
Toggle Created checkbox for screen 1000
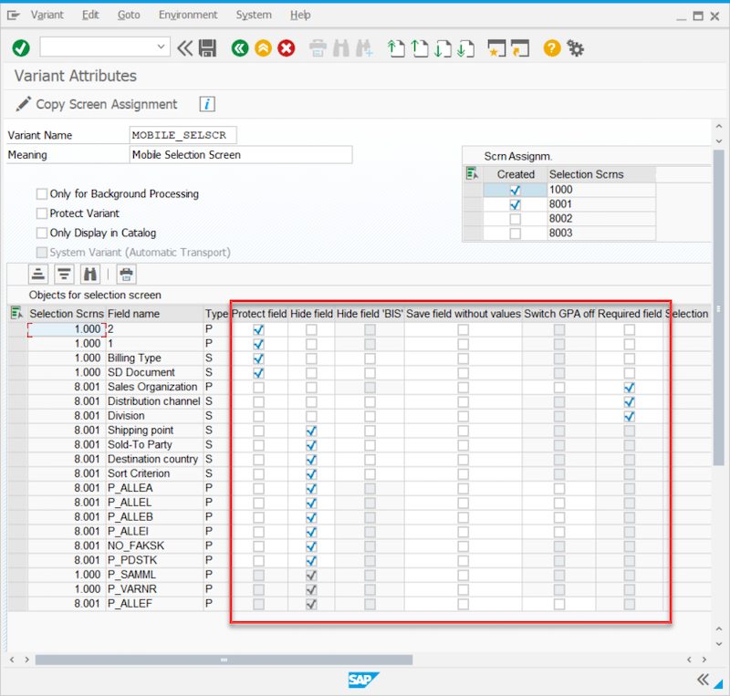pyautogui.click(x=515, y=190)
